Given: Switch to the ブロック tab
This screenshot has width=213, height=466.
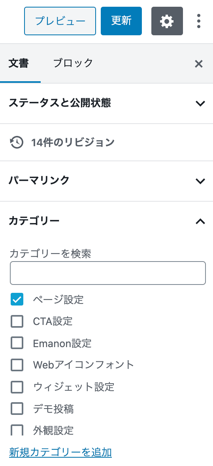Looking at the screenshot, I should coord(73,63).
